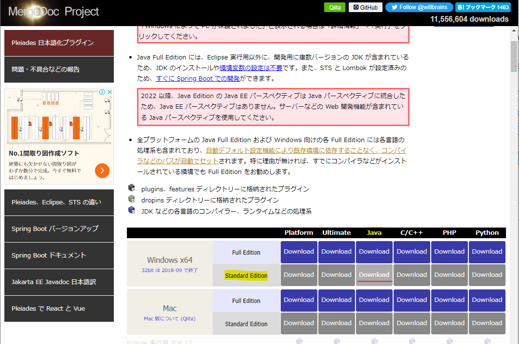The height and width of the screenshot is (344, 519).
Task: Open Spring Boot ドキュメント sidebar item
Action: click(59, 255)
